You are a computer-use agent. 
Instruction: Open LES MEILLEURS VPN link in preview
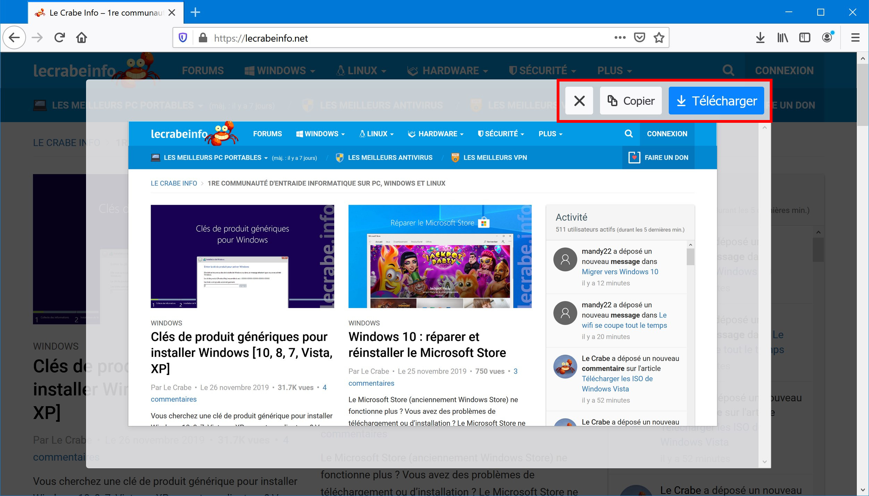489,158
